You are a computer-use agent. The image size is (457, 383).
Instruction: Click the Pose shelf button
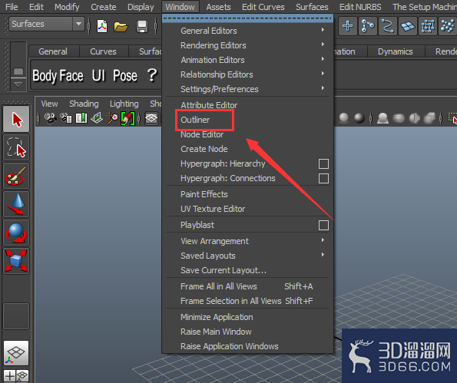tap(125, 76)
